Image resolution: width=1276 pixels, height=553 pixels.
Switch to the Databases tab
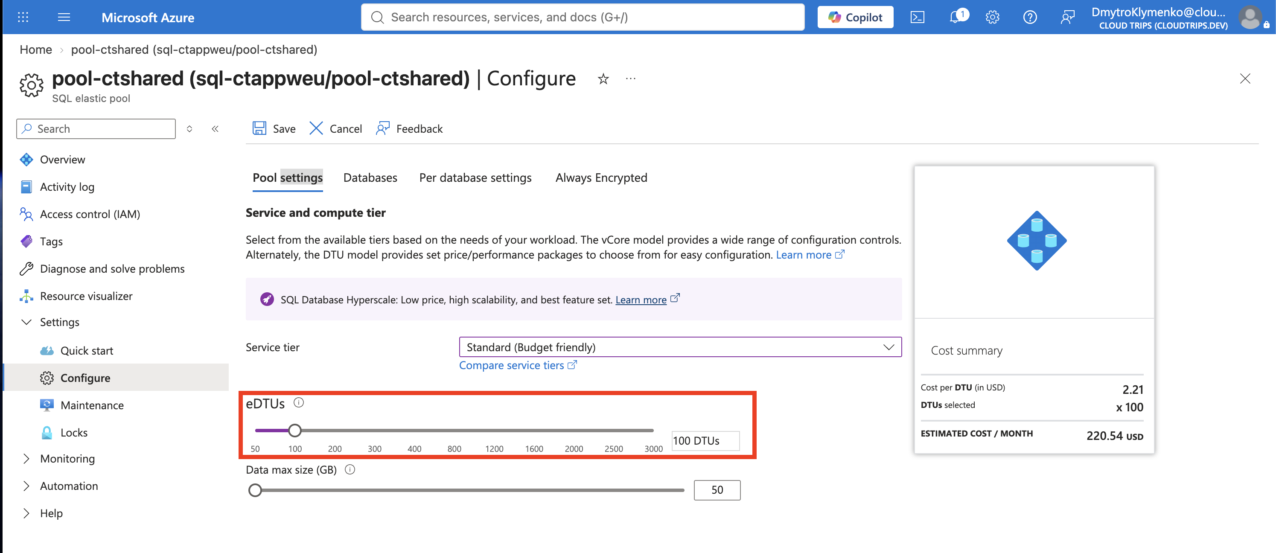370,178
